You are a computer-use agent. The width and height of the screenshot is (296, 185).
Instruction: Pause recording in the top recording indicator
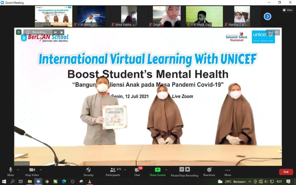[55, 32]
